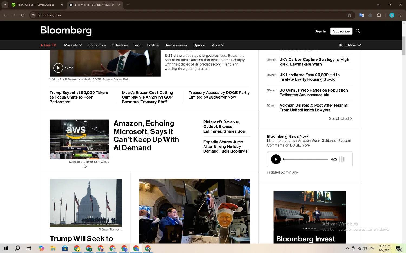Open the Businessweek section

coord(176,45)
